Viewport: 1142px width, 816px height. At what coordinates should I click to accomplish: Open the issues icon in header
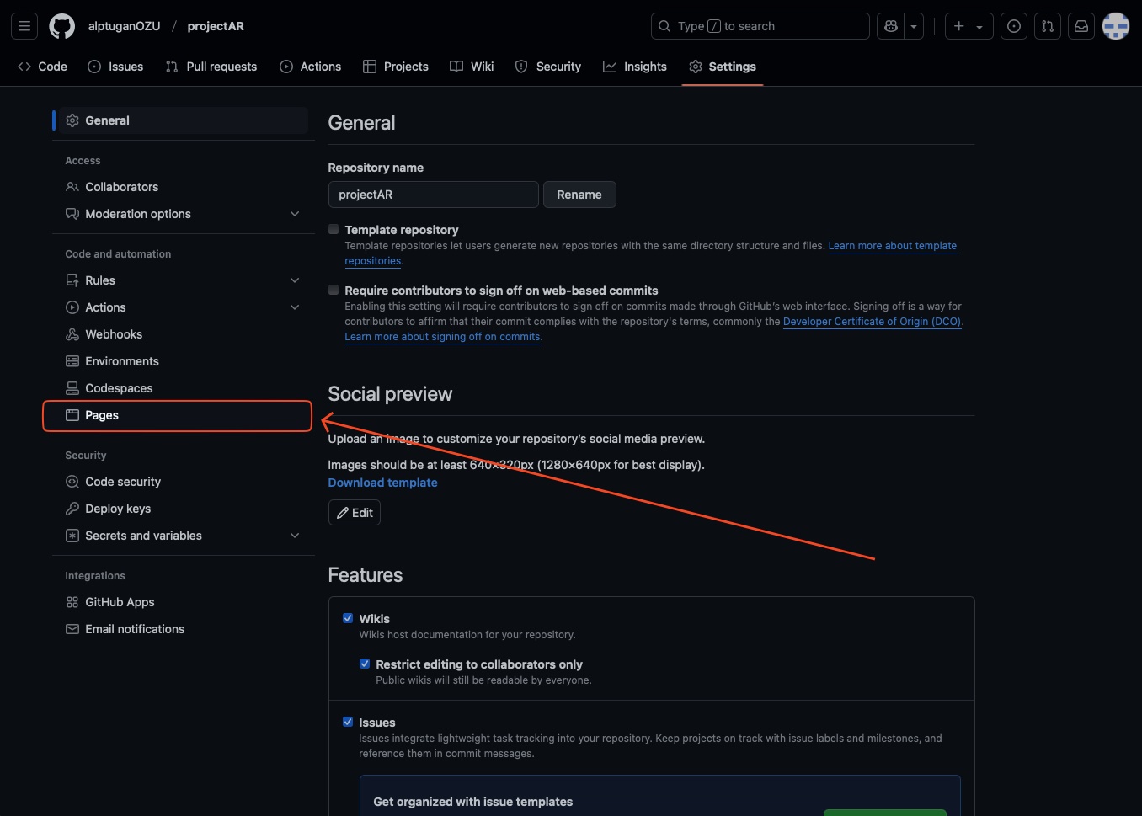click(1014, 26)
